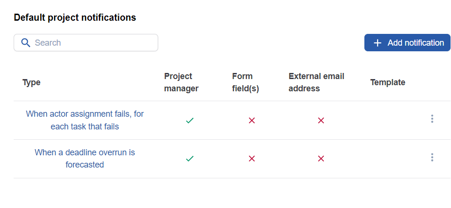The image size is (451, 208).
Task: Click the Project manager column header
Action: [181, 82]
